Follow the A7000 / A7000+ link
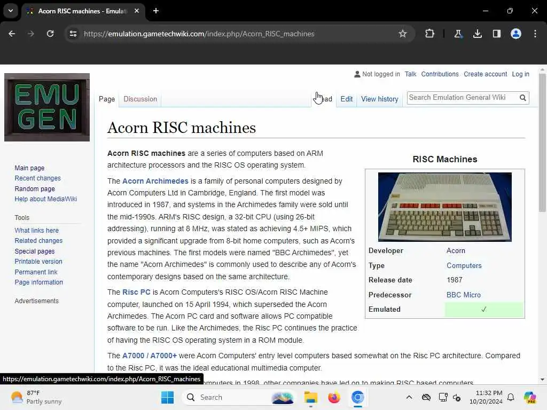The width and height of the screenshot is (547, 410). click(x=150, y=356)
